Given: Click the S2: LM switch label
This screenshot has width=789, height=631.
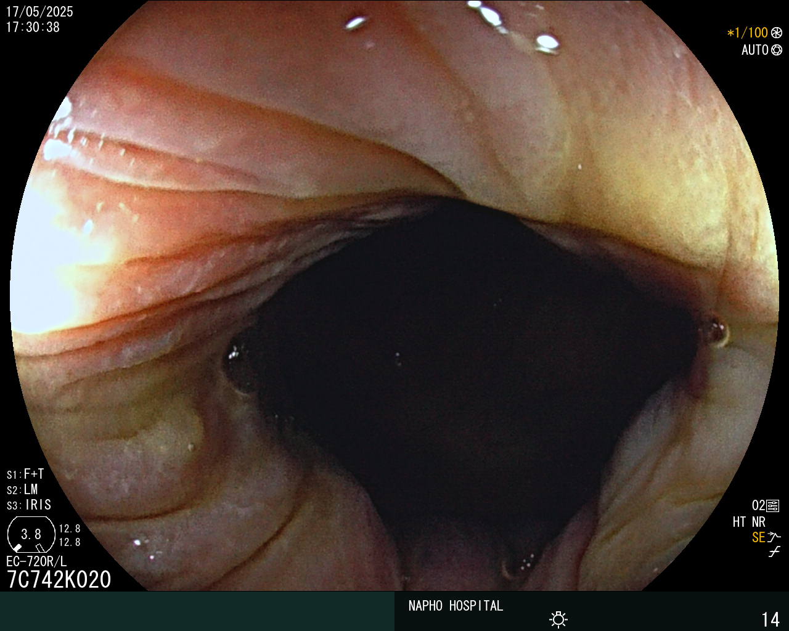Looking at the screenshot, I should (22, 489).
